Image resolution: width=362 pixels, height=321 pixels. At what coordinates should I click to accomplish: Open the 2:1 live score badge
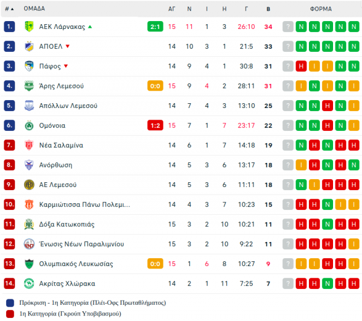(155, 27)
